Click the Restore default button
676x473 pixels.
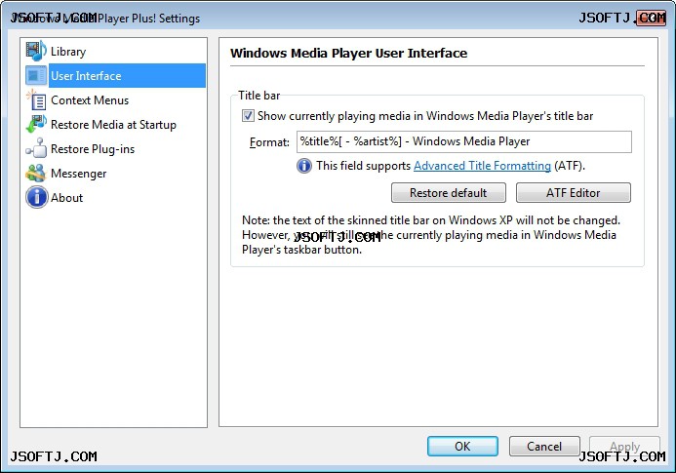449,193
